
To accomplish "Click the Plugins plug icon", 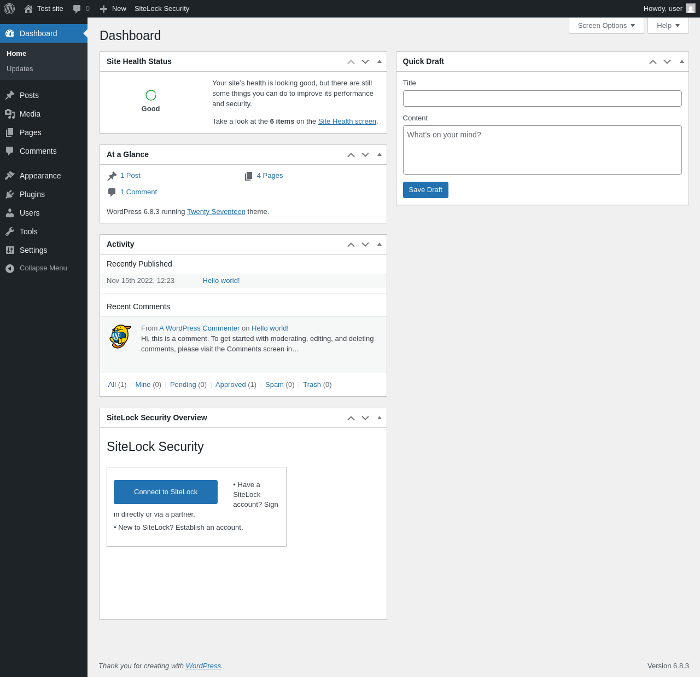I will tap(10, 194).
